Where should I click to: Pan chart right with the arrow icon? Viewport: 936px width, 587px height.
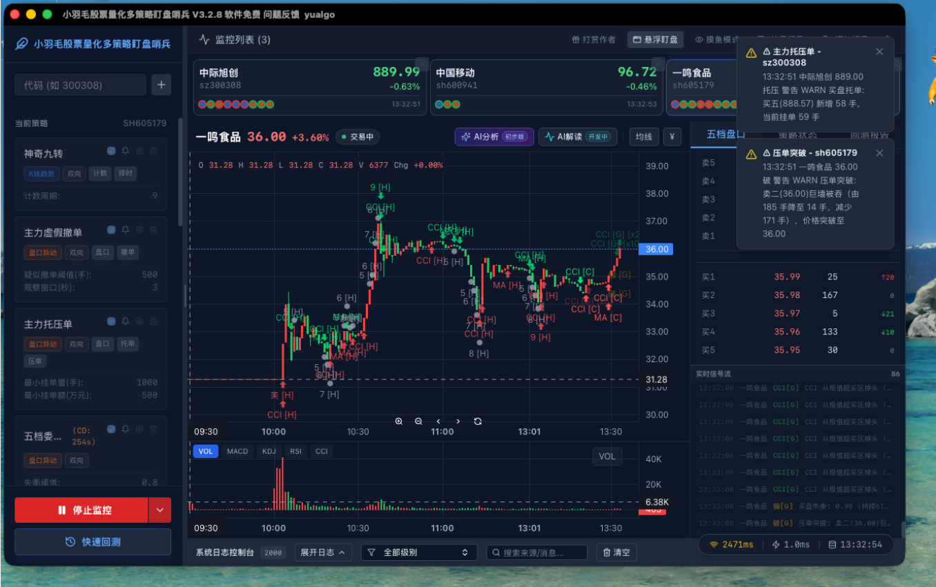(458, 421)
